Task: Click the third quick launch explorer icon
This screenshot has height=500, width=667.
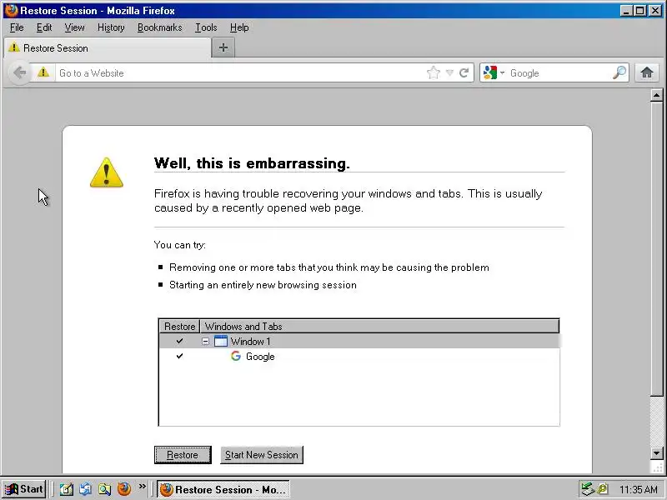Action: click(x=105, y=489)
